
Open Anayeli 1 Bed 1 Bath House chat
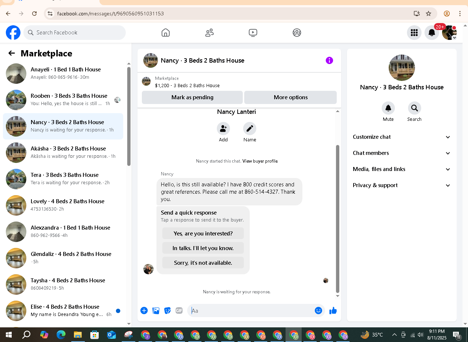click(63, 73)
